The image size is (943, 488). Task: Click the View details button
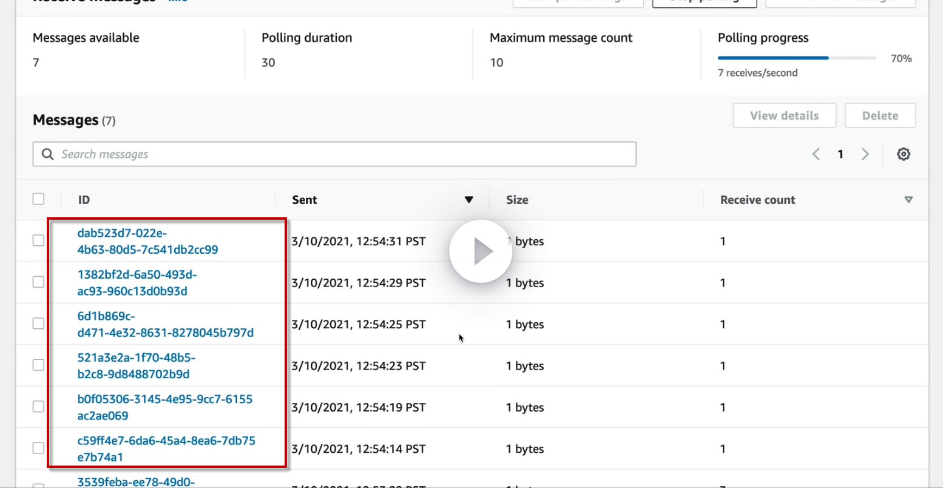coord(784,115)
